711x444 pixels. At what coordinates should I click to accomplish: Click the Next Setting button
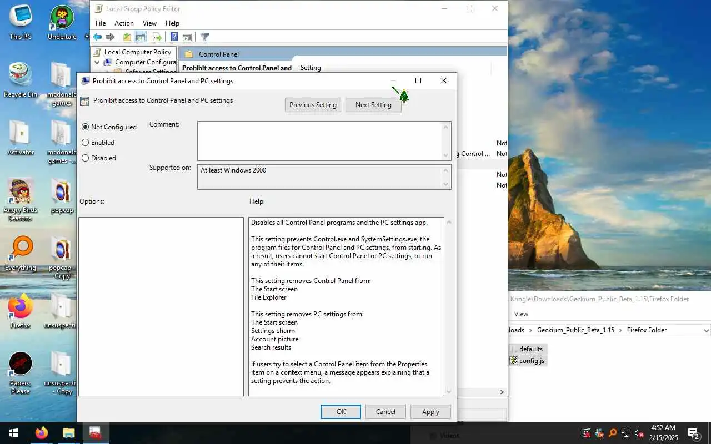click(373, 105)
